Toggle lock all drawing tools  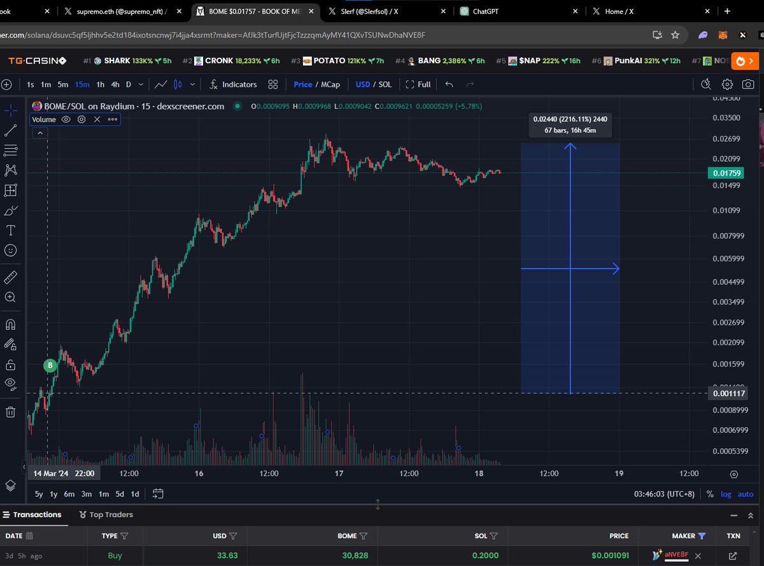coord(10,365)
